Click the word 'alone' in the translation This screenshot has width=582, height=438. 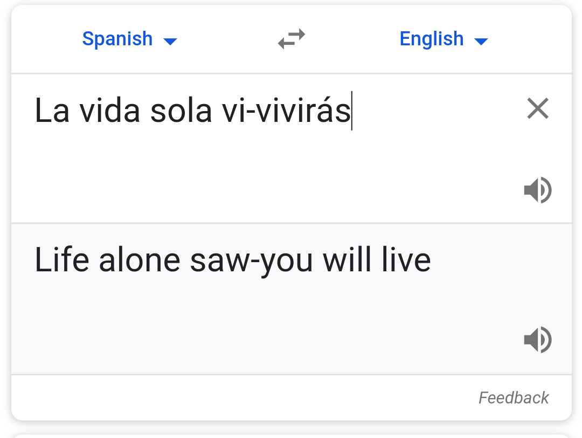tap(140, 260)
